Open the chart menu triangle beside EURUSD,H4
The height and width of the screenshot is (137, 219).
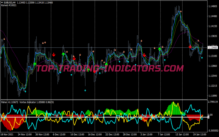click(2, 2)
